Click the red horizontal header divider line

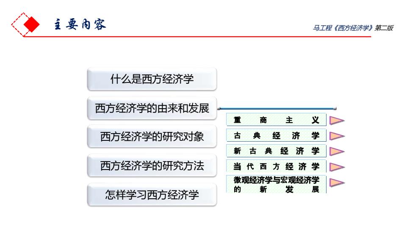pyautogui.click(x=197, y=37)
